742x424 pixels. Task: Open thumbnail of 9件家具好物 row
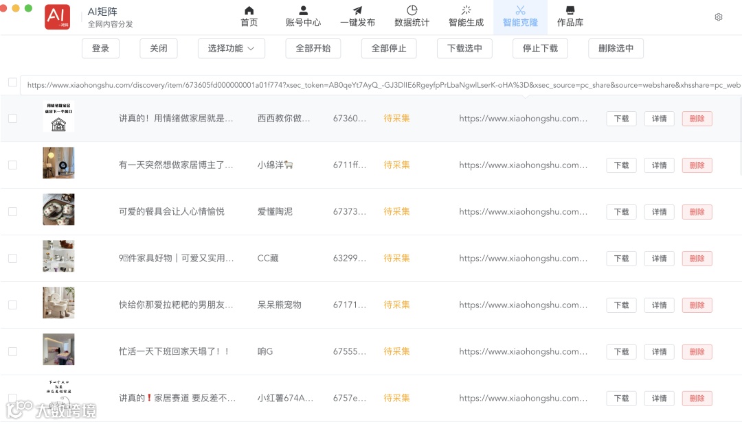(x=58, y=256)
